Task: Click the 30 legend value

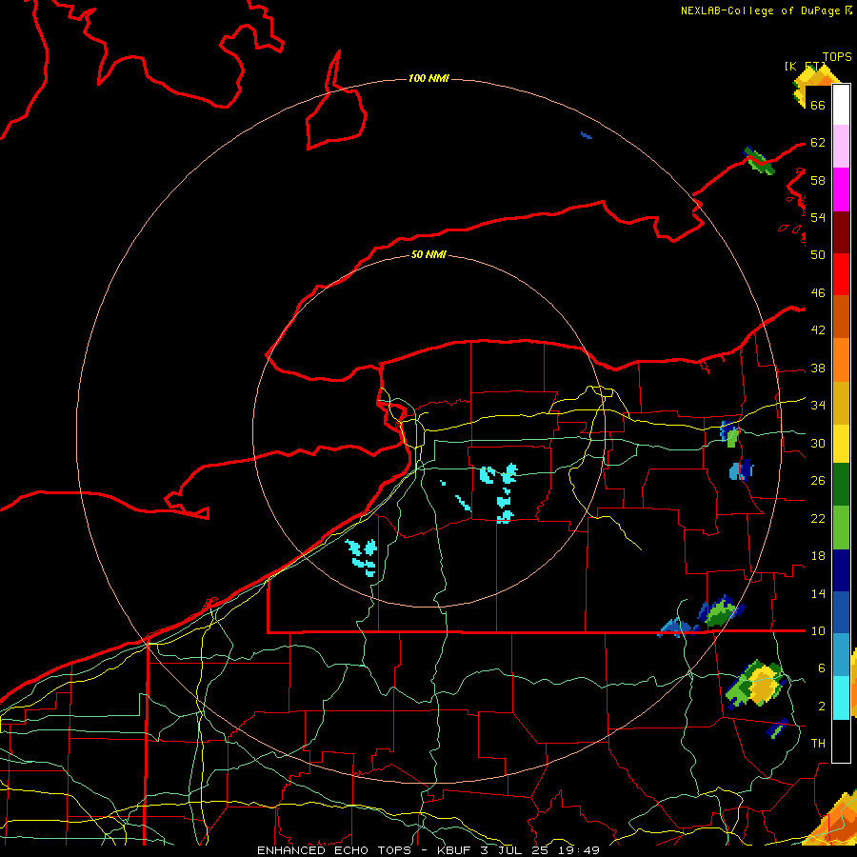Action: (818, 443)
